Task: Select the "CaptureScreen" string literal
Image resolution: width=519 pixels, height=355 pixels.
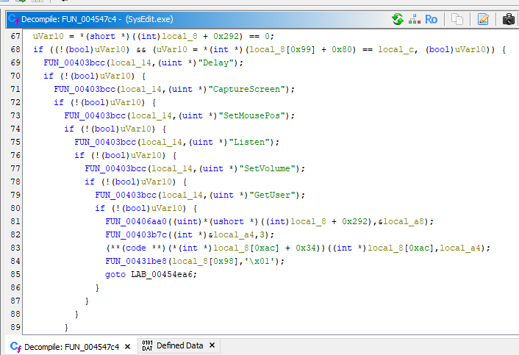Action: pyautogui.click(x=251, y=89)
